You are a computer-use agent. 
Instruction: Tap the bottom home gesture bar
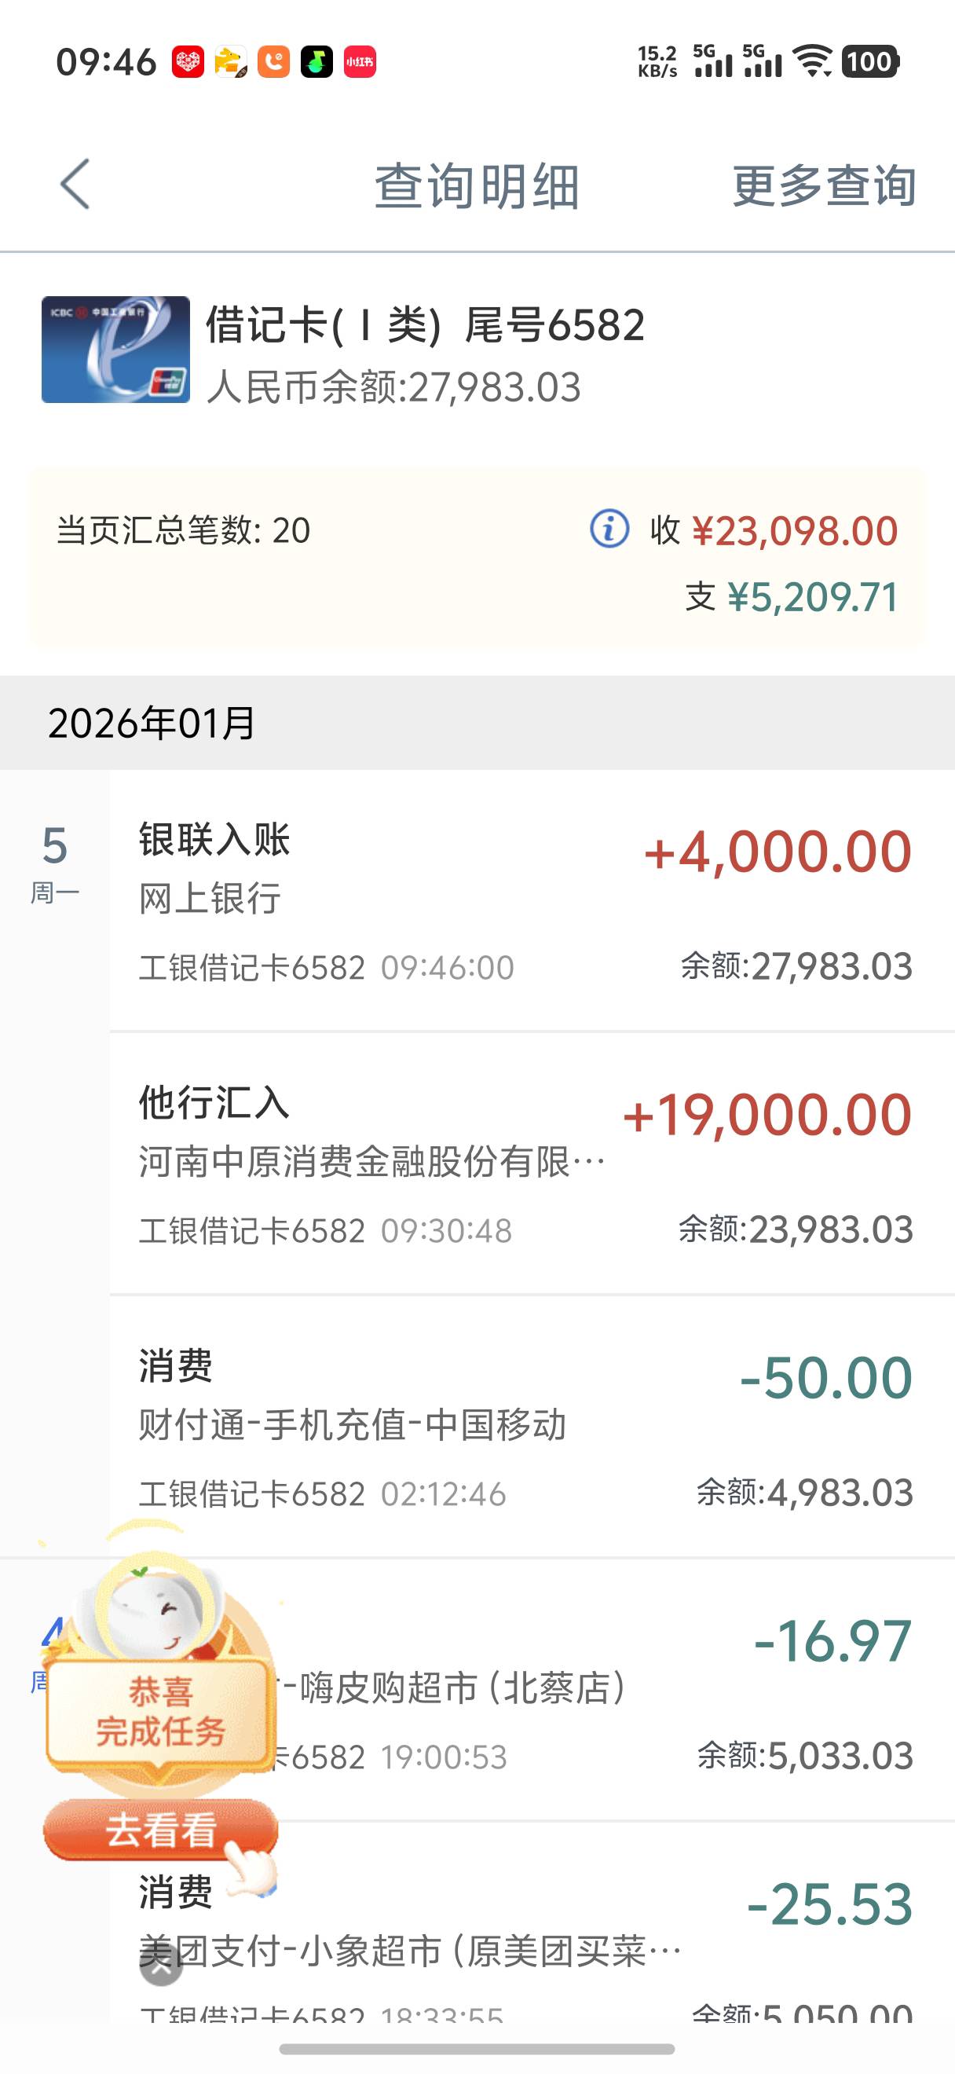point(477,2049)
